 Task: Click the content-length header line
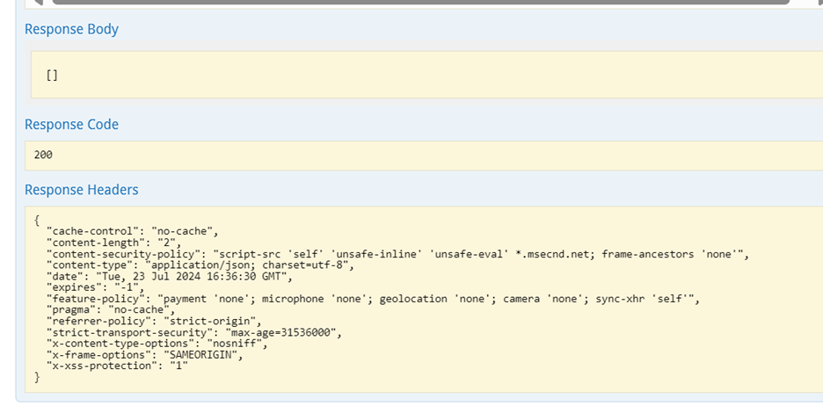point(114,243)
